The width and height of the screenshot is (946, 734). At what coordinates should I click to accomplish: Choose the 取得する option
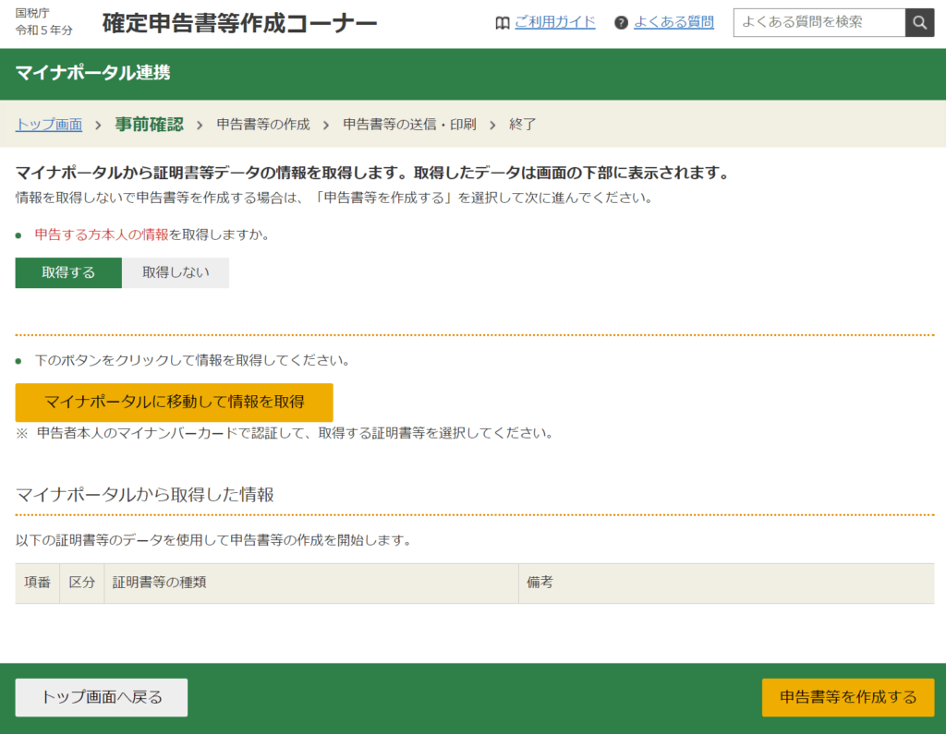(x=68, y=273)
